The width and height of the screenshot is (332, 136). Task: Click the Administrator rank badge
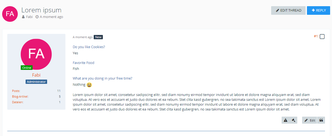click(x=36, y=82)
